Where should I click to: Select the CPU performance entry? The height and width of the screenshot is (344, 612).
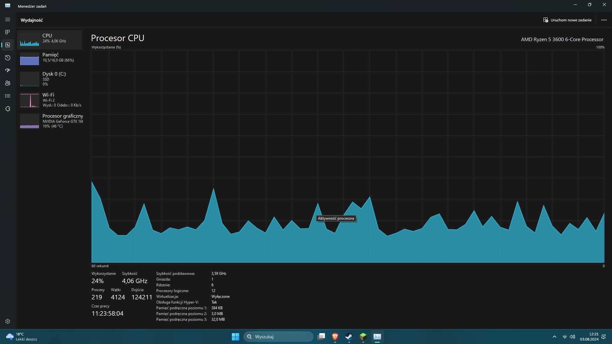click(x=49, y=40)
